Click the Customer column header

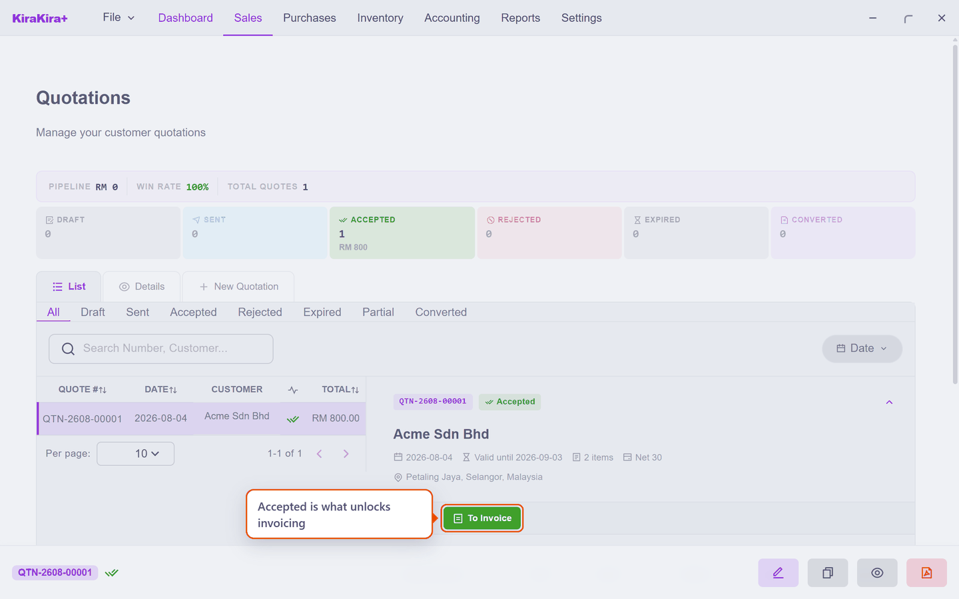pyautogui.click(x=237, y=389)
